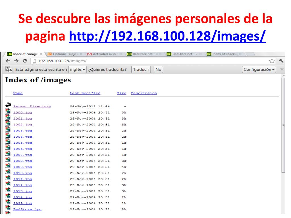
Task: Click the image icon next to 1004.jpg
Action: pos(8,135)
